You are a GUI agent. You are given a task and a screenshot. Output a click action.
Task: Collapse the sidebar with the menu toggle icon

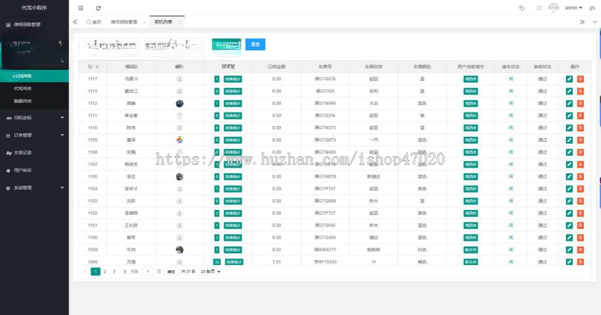point(81,8)
